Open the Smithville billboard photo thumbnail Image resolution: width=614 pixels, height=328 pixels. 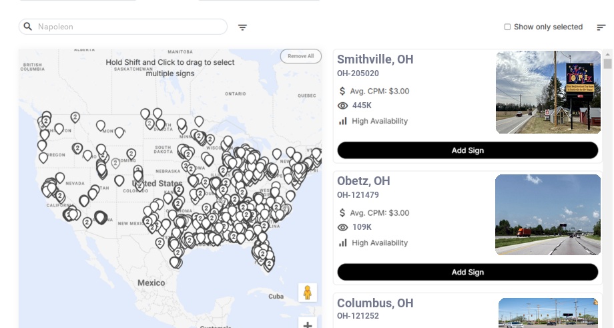(548, 92)
